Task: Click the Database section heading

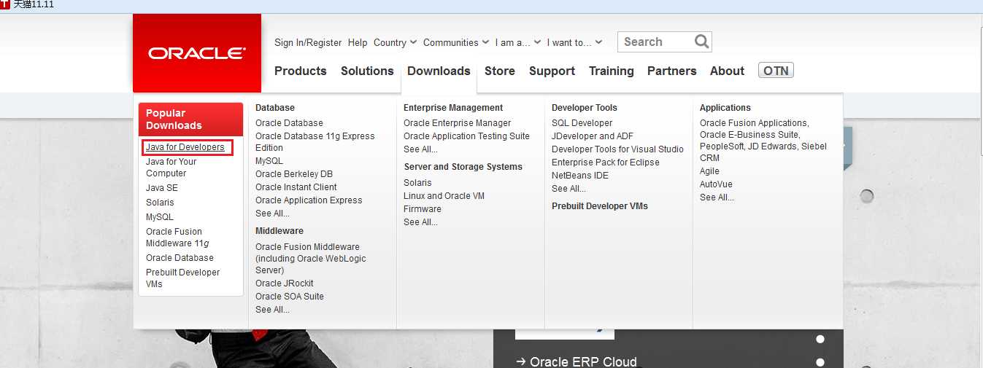Action: pyautogui.click(x=275, y=108)
